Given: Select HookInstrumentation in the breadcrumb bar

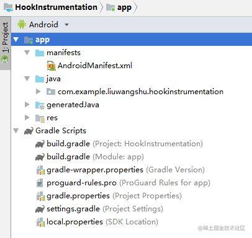Looking at the screenshot, I should click(56, 7).
